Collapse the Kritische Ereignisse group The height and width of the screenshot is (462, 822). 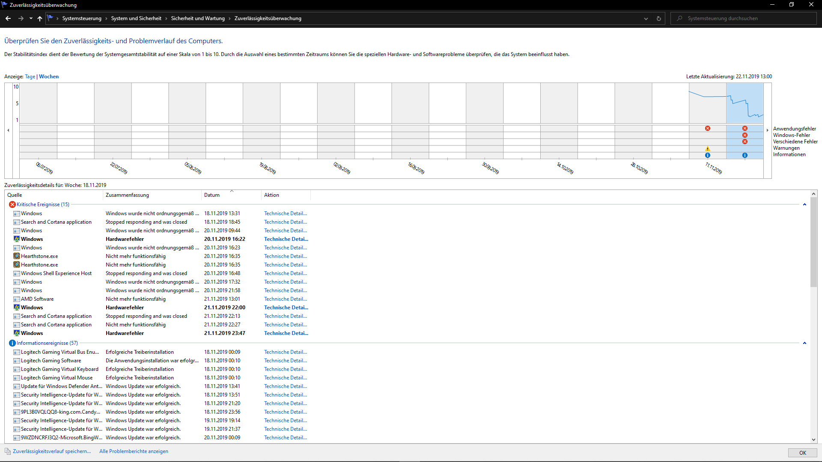(804, 204)
